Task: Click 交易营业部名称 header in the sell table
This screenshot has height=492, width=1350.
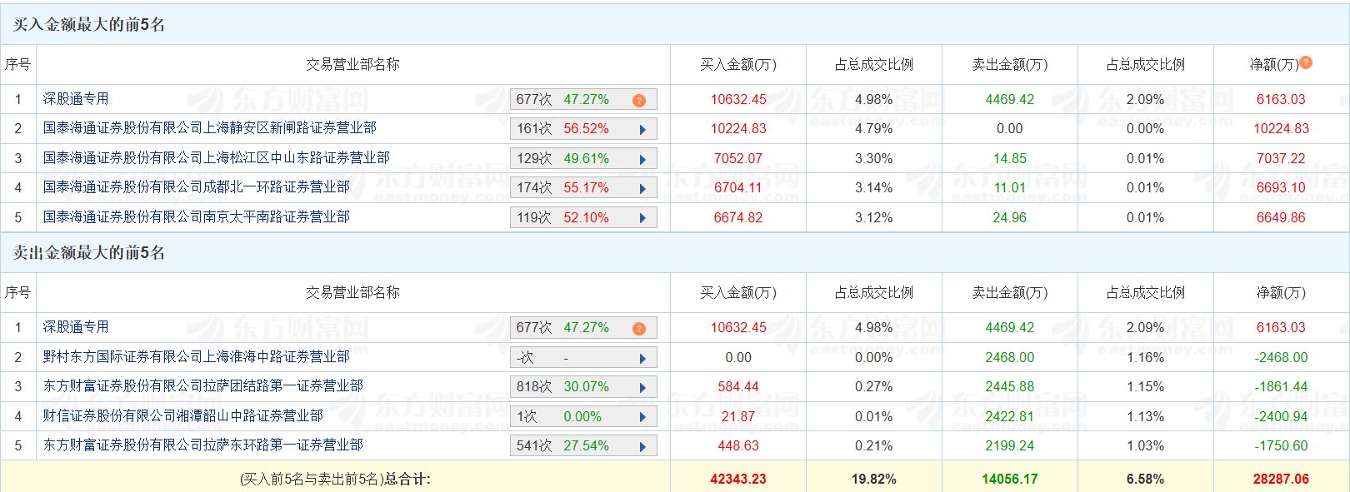Action: click(x=353, y=292)
